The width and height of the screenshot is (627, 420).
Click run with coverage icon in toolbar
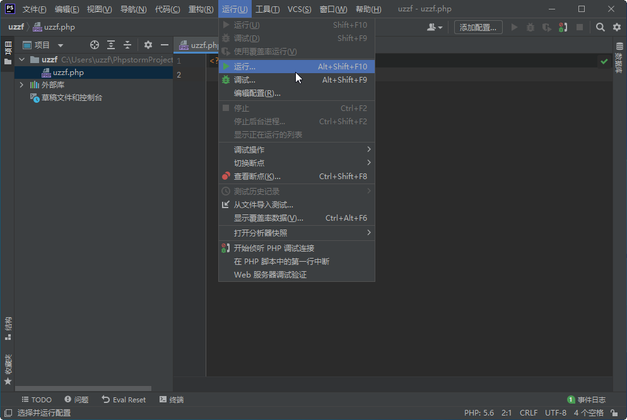click(547, 27)
